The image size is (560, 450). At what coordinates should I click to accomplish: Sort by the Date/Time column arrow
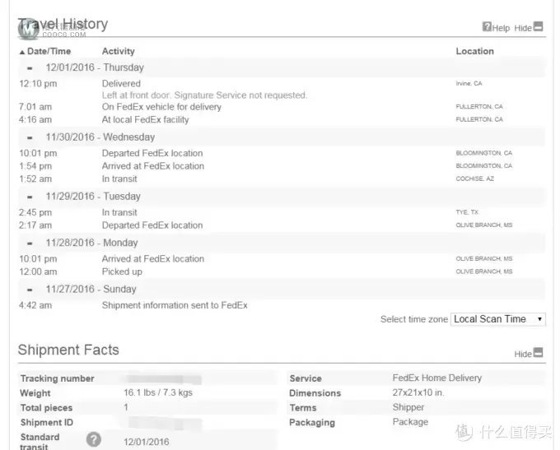click(22, 52)
